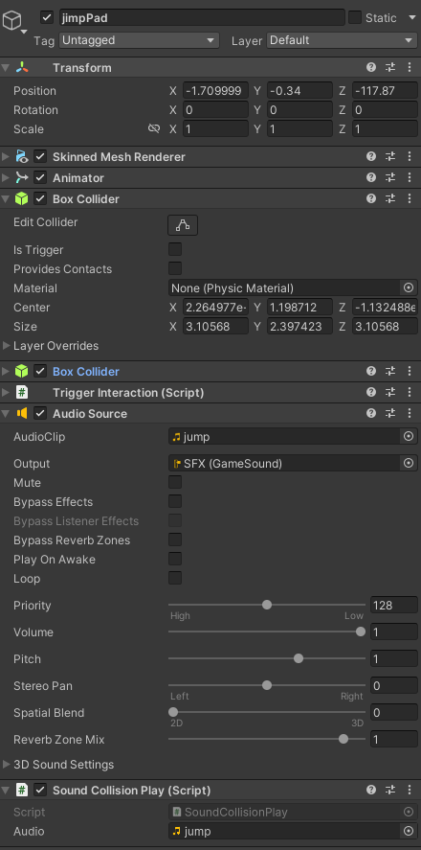Image resolution: width=421 pixels, height=850 pixels.
Task: Open Audio Source presets
Action: pyautogui.click(x=390, y=414)
